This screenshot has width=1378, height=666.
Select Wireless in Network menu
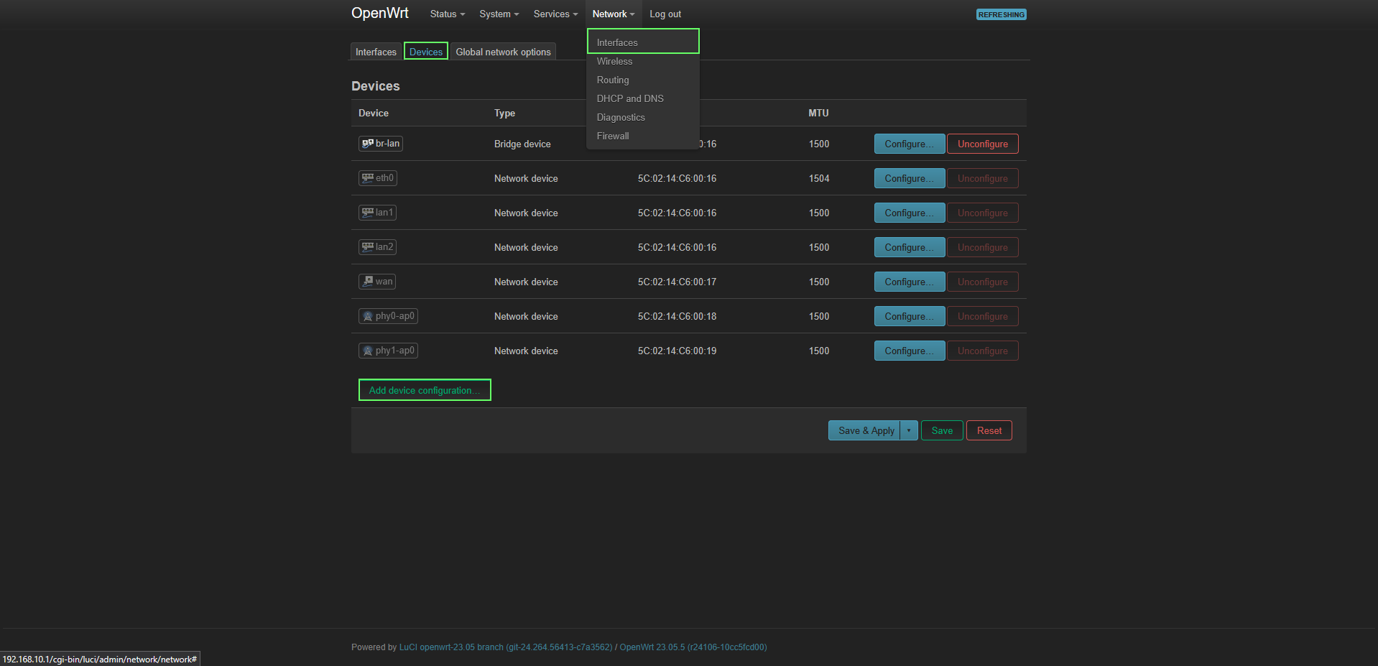[x=643, y=61]
